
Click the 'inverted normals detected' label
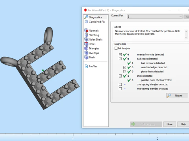pyautogui.click(x=150, y=54)
